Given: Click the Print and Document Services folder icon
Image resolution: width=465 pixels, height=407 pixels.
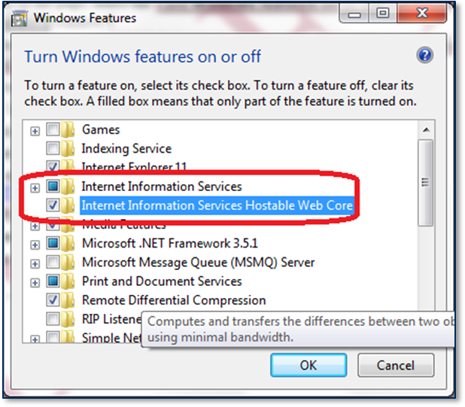Looking at the screenshot, I should pyautogui.click(x=68, y=281).
